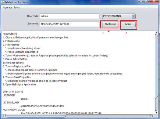Click horizontal scrollbar left arrow
The image size is (160, 119).
3,116
